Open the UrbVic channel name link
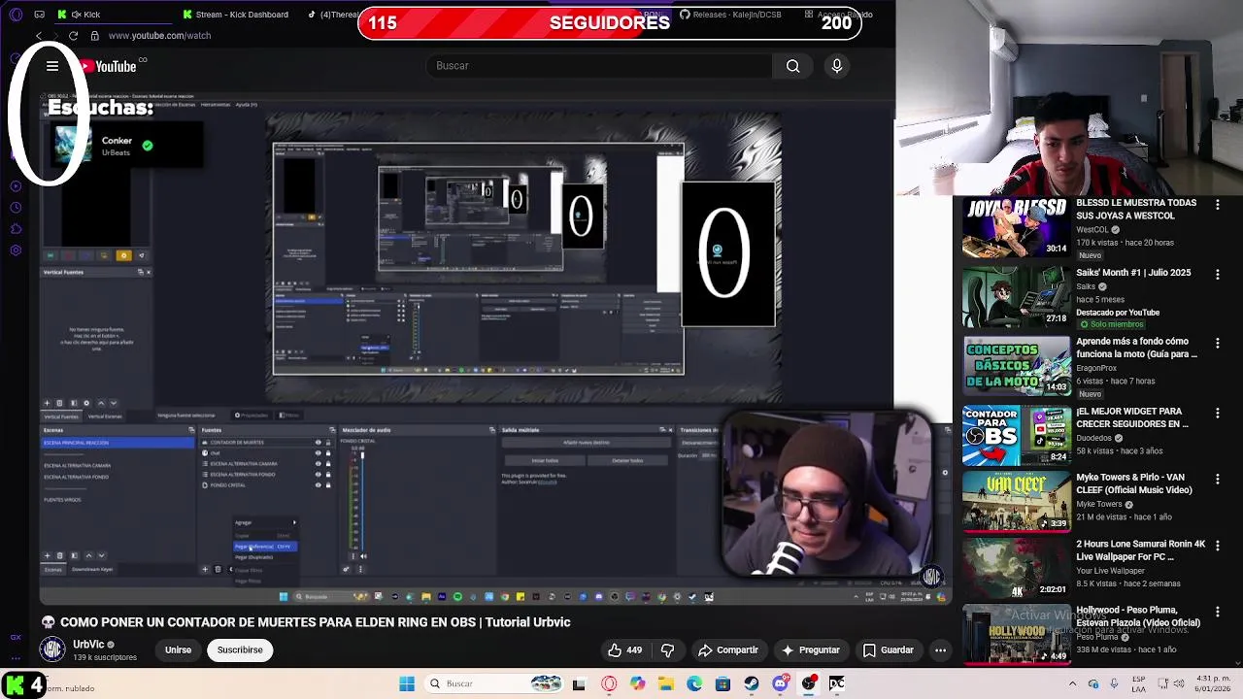 click(88, 644)
